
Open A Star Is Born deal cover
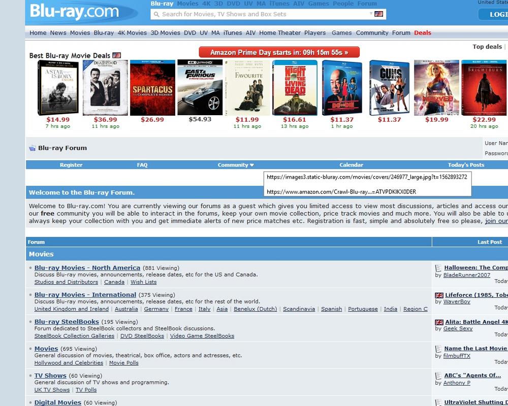pos(58,88)
